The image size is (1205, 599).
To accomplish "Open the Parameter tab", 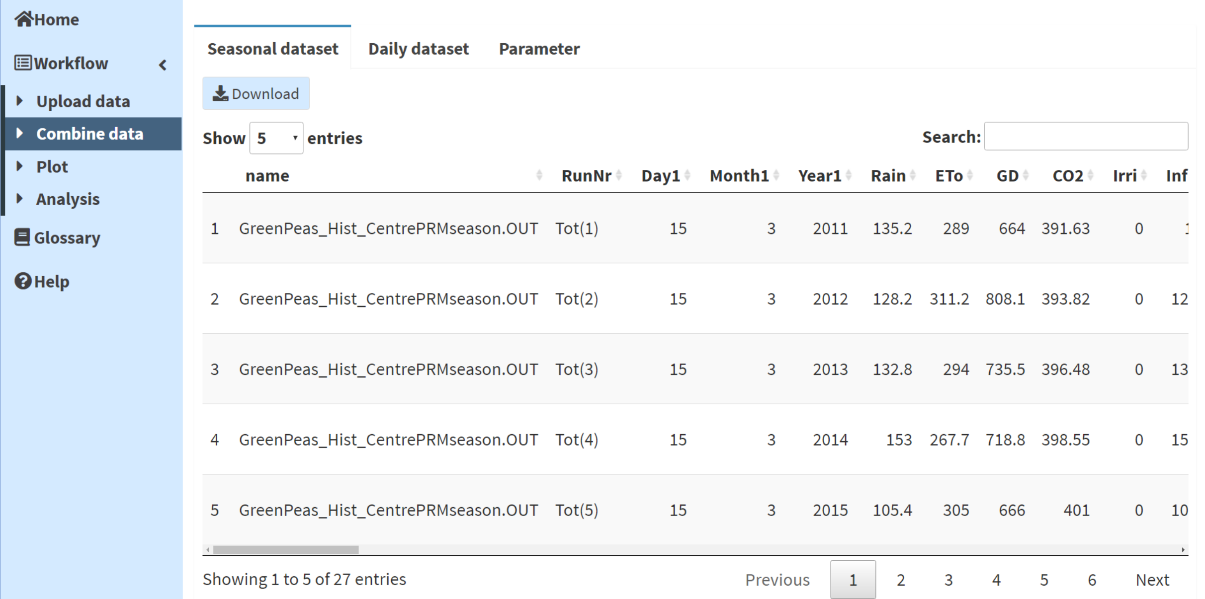I will point(538,48).
